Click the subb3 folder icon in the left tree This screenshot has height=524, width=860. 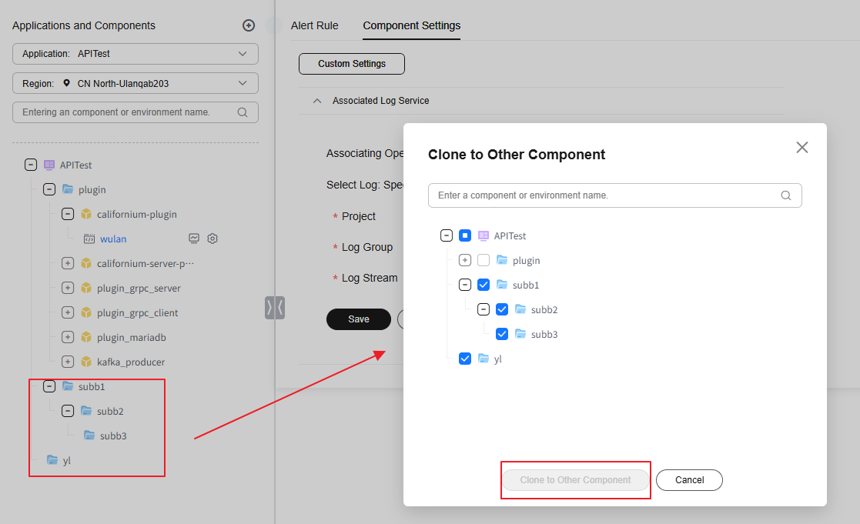click(x=89, y=436)
